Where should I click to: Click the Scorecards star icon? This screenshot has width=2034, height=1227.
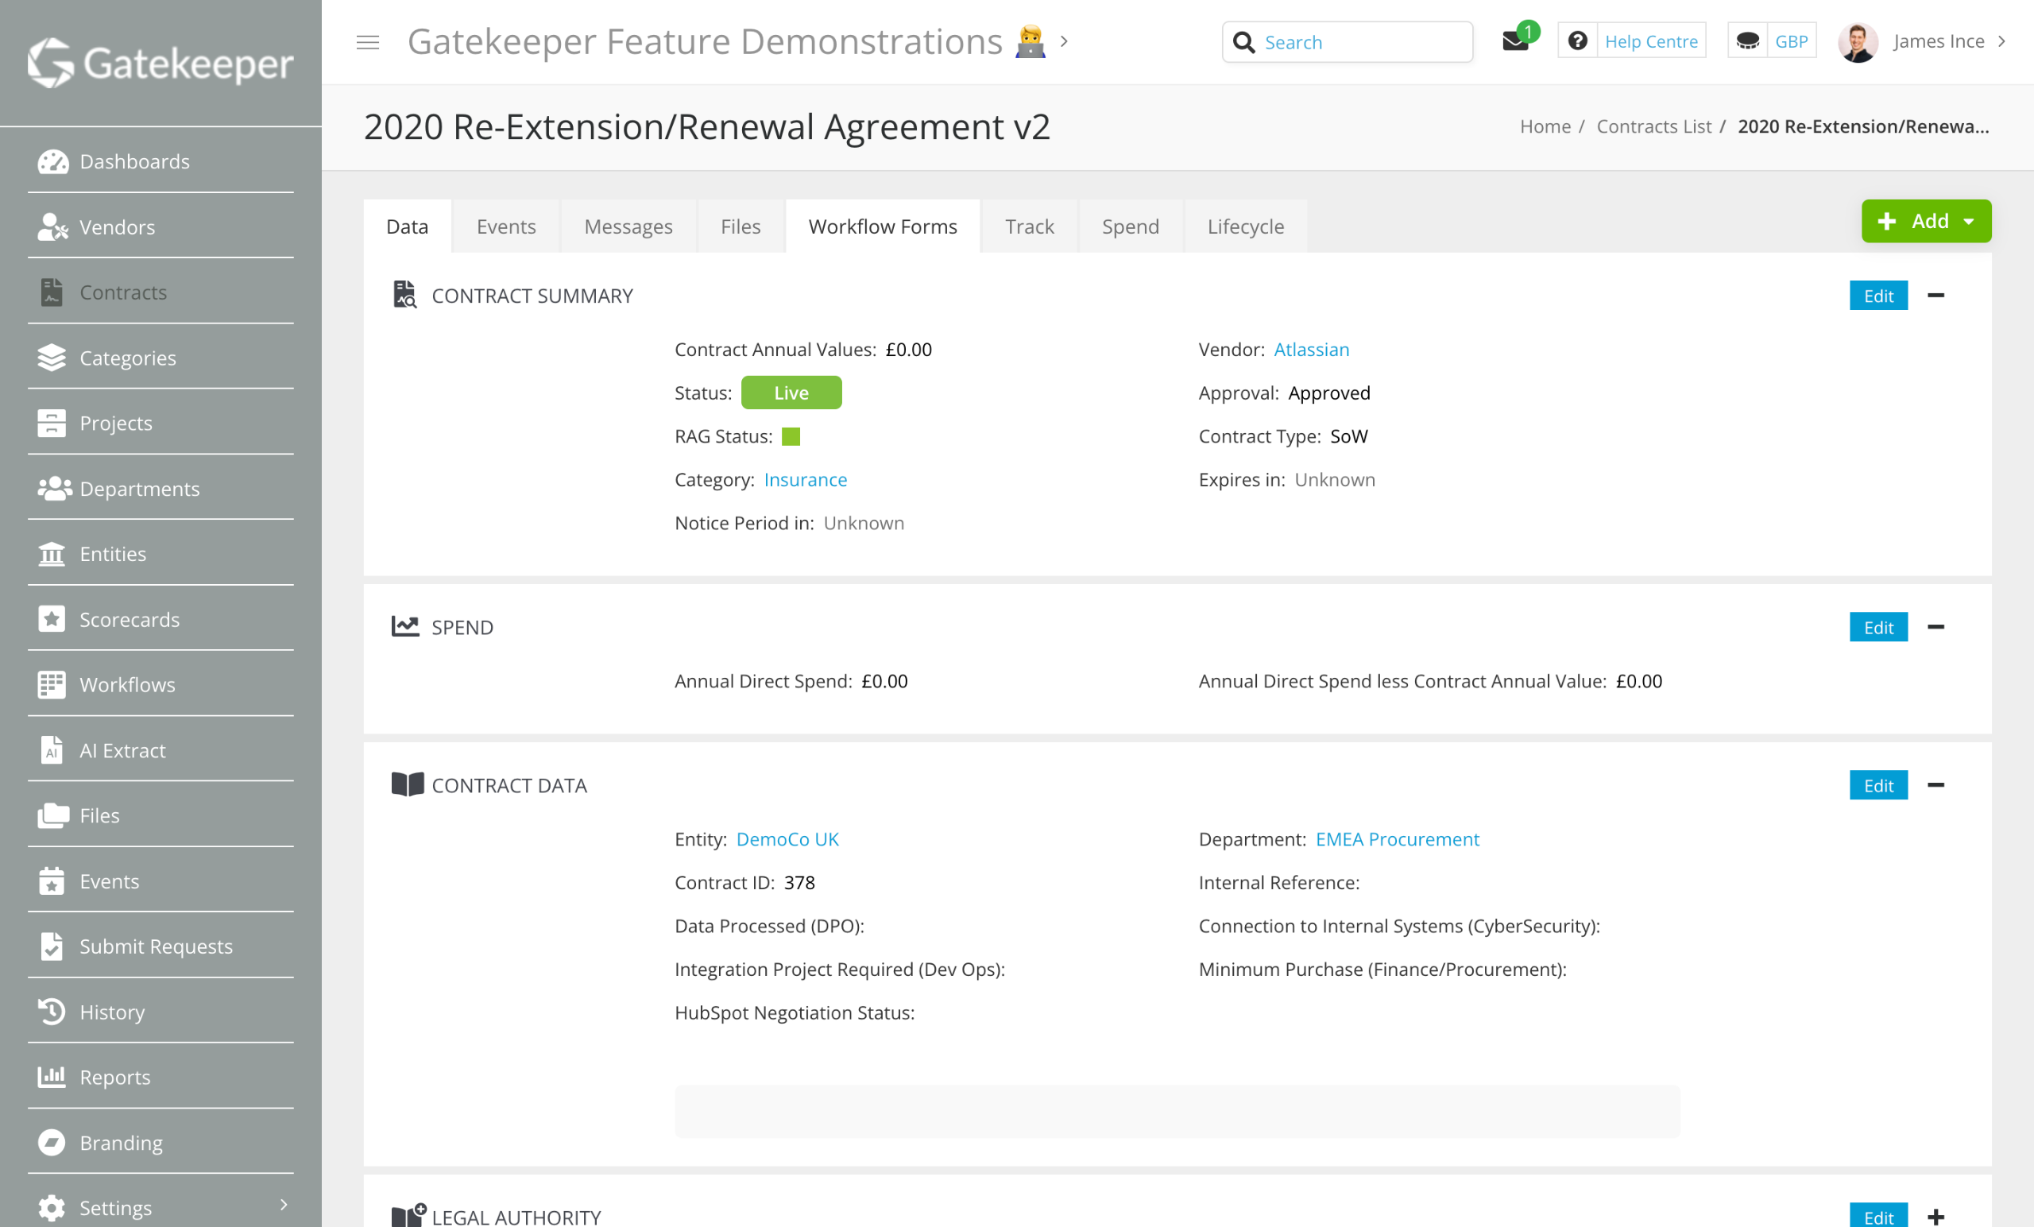pos(51,619)
